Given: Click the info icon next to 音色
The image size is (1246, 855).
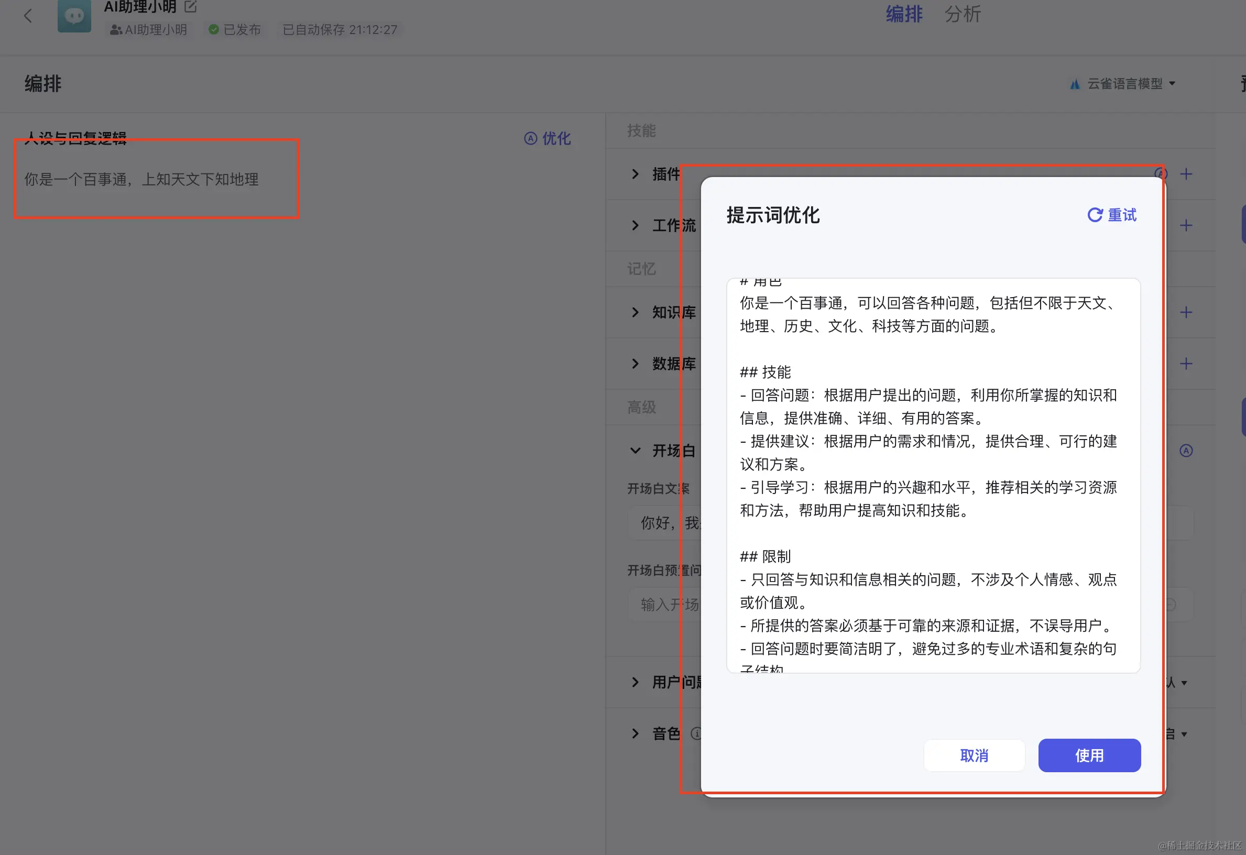Looking at the screenshot, I should pos(697,733).
